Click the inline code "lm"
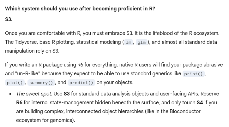Viewport: 229px width, 127px height. [x=129, y=42]
